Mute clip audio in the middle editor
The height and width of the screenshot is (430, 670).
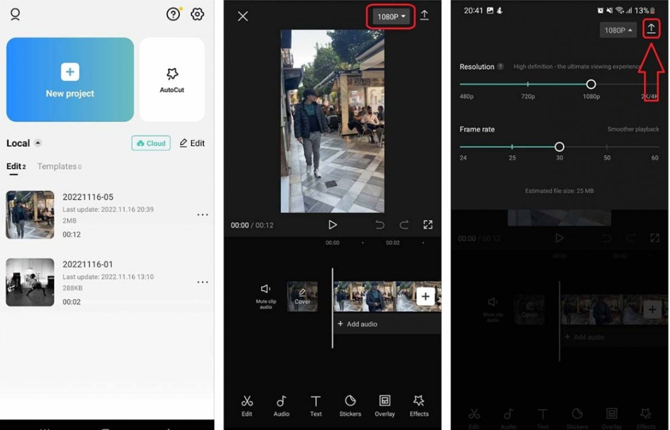coord(266,296)
